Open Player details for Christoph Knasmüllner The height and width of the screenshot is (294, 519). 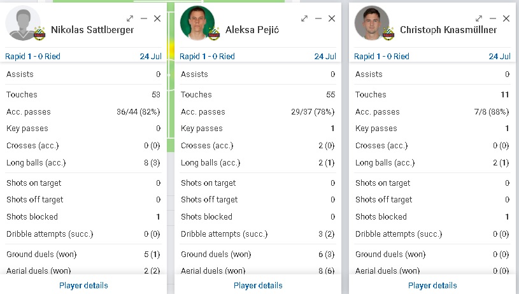point(432,285)
